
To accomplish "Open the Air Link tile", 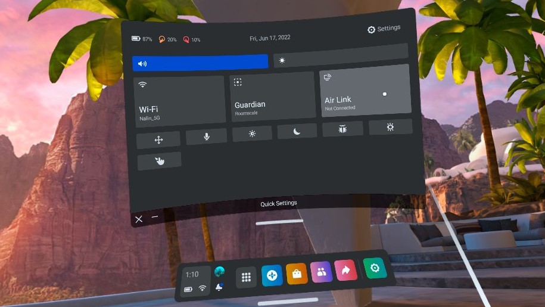I will 365,91.
